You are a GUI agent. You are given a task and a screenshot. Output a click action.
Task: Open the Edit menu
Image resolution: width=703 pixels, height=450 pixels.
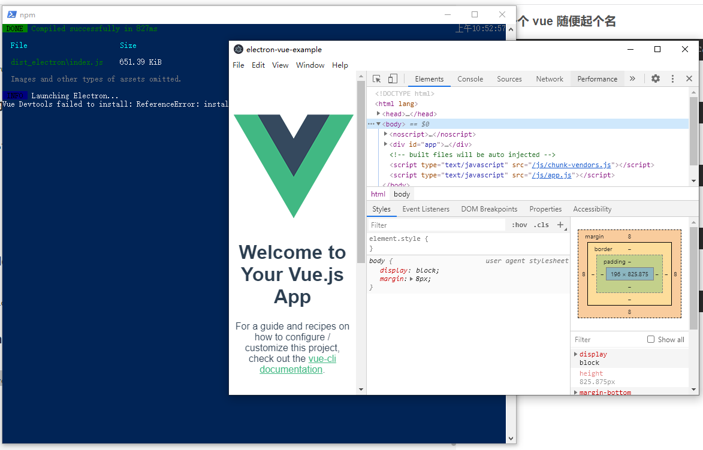pos(258,65)
